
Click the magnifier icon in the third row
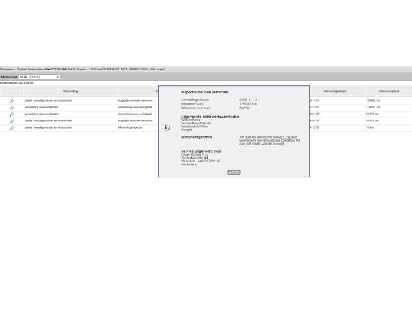[11, 114]
